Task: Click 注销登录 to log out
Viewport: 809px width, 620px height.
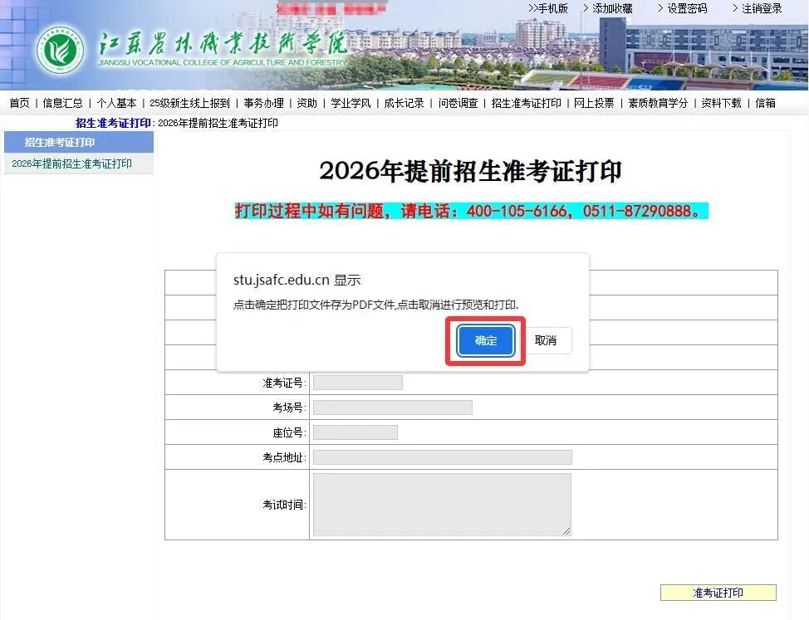Action: 762,8
